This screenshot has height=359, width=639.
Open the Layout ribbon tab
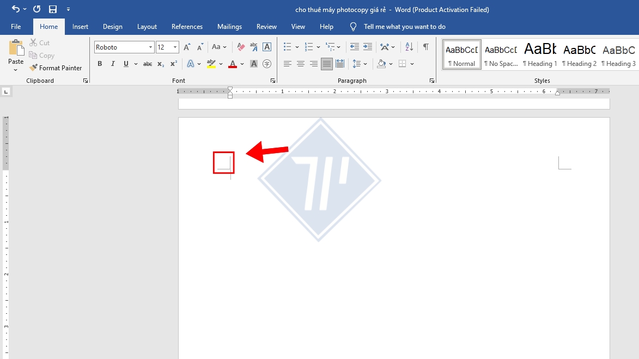pyautogui.click(x=147, y=27)
